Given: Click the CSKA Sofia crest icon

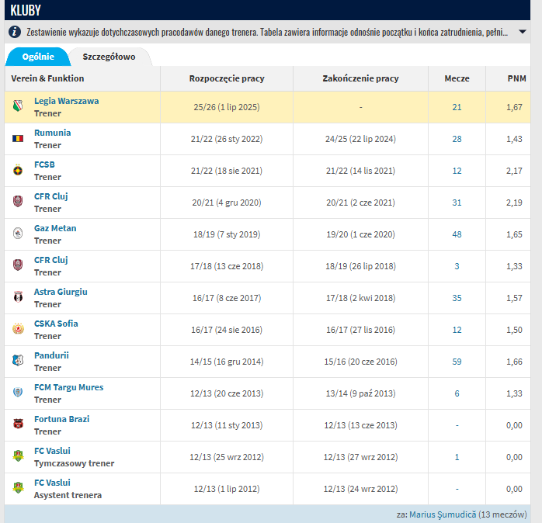Looking at the screenshot, I should [19, 330].
